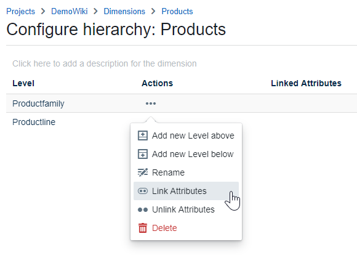Screen dimensions: 357x255
Task: Click the Link Attributes chain icon
Action: pos(143,191)
